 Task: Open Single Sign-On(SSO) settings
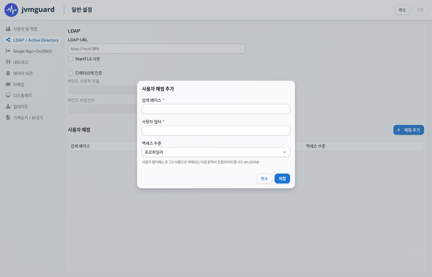click(x=32, y=51)
